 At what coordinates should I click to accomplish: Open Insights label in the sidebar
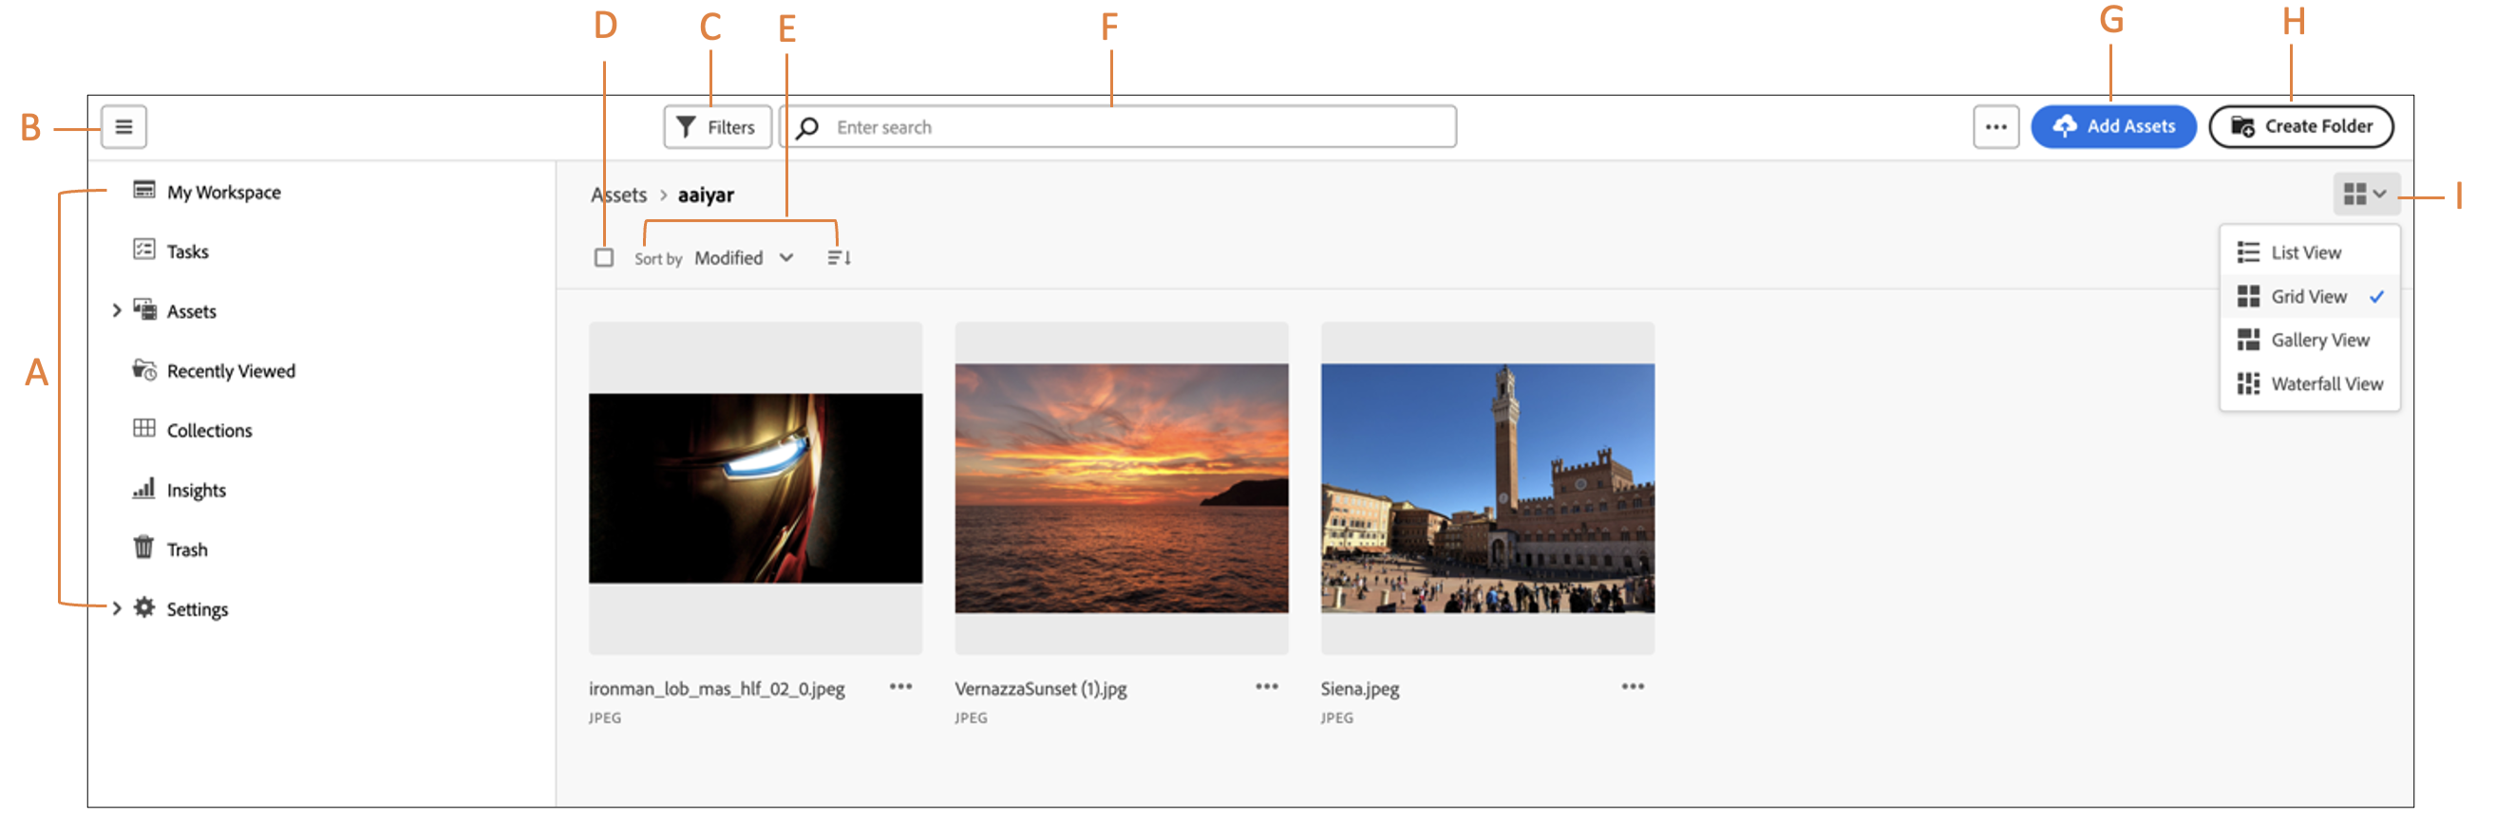pyautogui.click(x=197, y=491)
